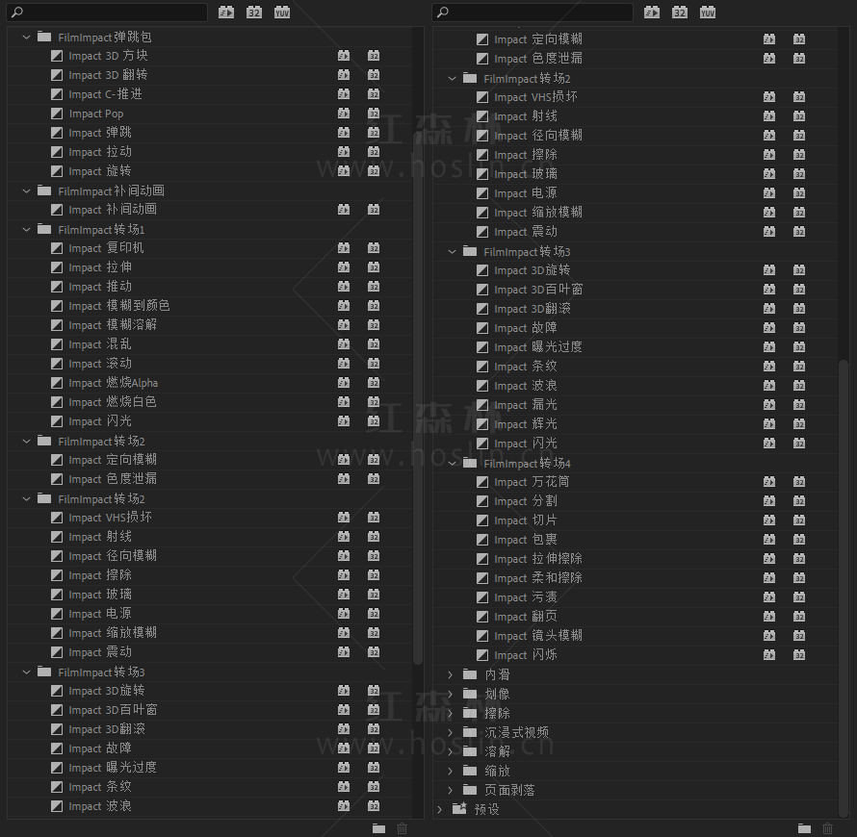Select the Impact 模糊到颜色 row
This screenshot has width=857, height=837.
(x=211, y=306)
